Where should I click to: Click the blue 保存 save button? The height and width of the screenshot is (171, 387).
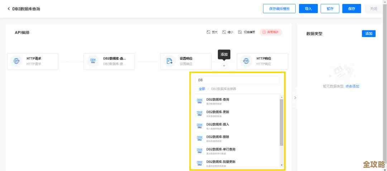click(352, 9)
